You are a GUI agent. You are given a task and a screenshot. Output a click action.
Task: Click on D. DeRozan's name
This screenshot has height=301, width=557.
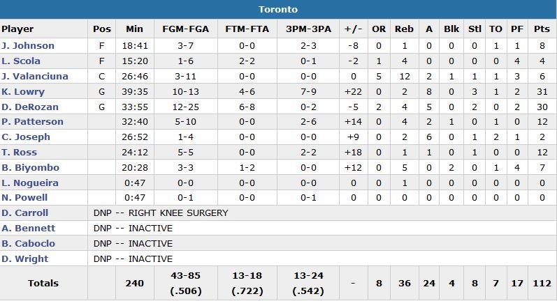30,107
